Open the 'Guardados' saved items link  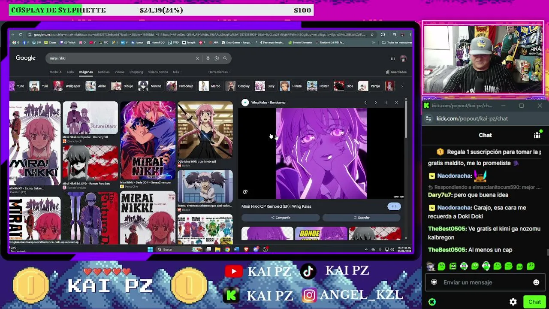pyautogui.click(x=396, y=72)
